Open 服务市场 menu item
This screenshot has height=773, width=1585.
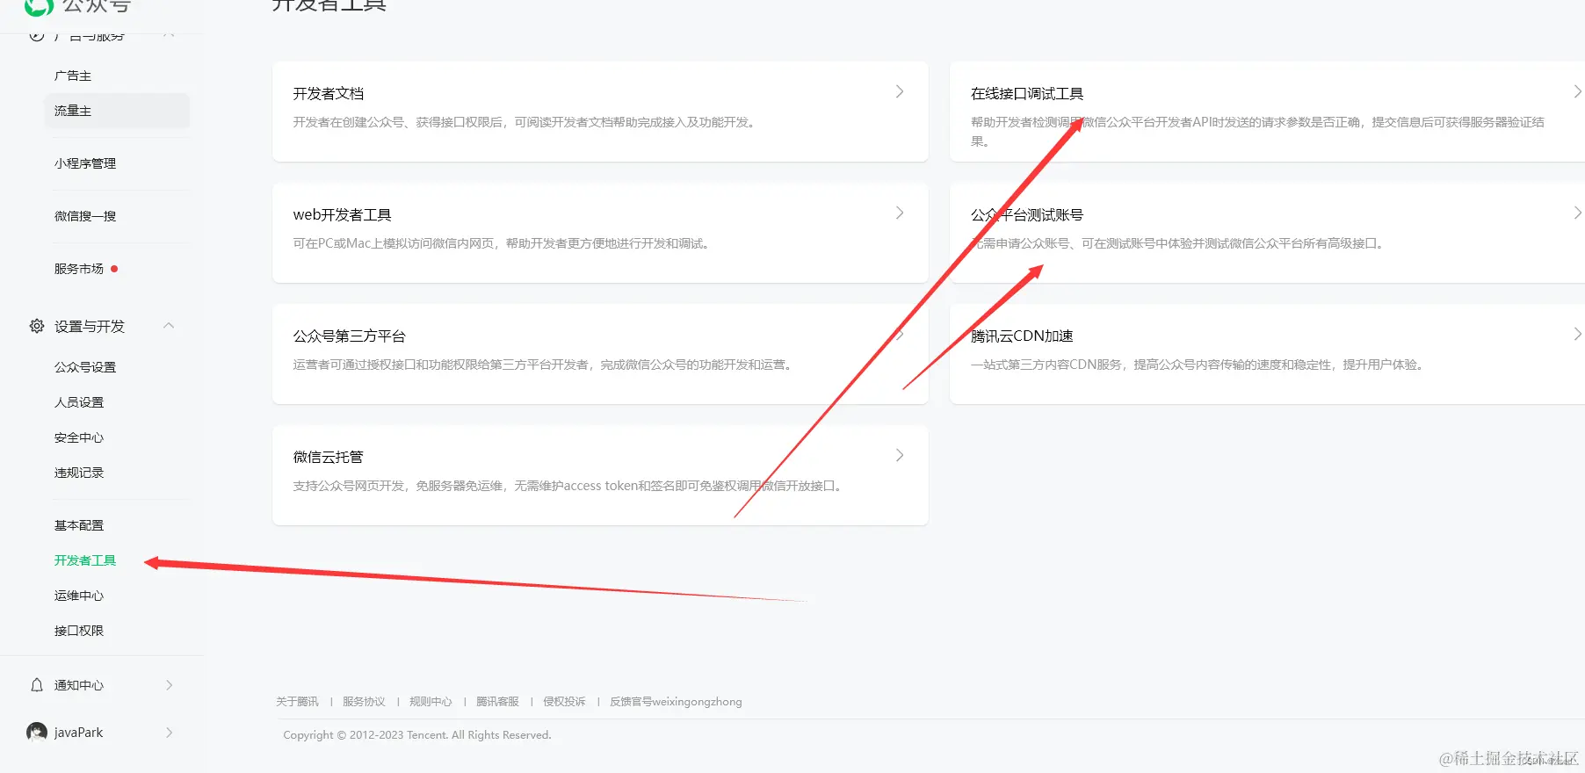pos(79,269)
